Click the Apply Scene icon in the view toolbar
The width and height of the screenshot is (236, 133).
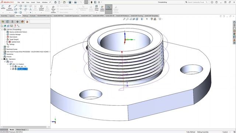(x=155, y=19)
